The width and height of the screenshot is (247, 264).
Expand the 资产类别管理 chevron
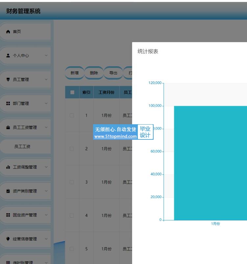pyautogui.click(x=46, y=191)
